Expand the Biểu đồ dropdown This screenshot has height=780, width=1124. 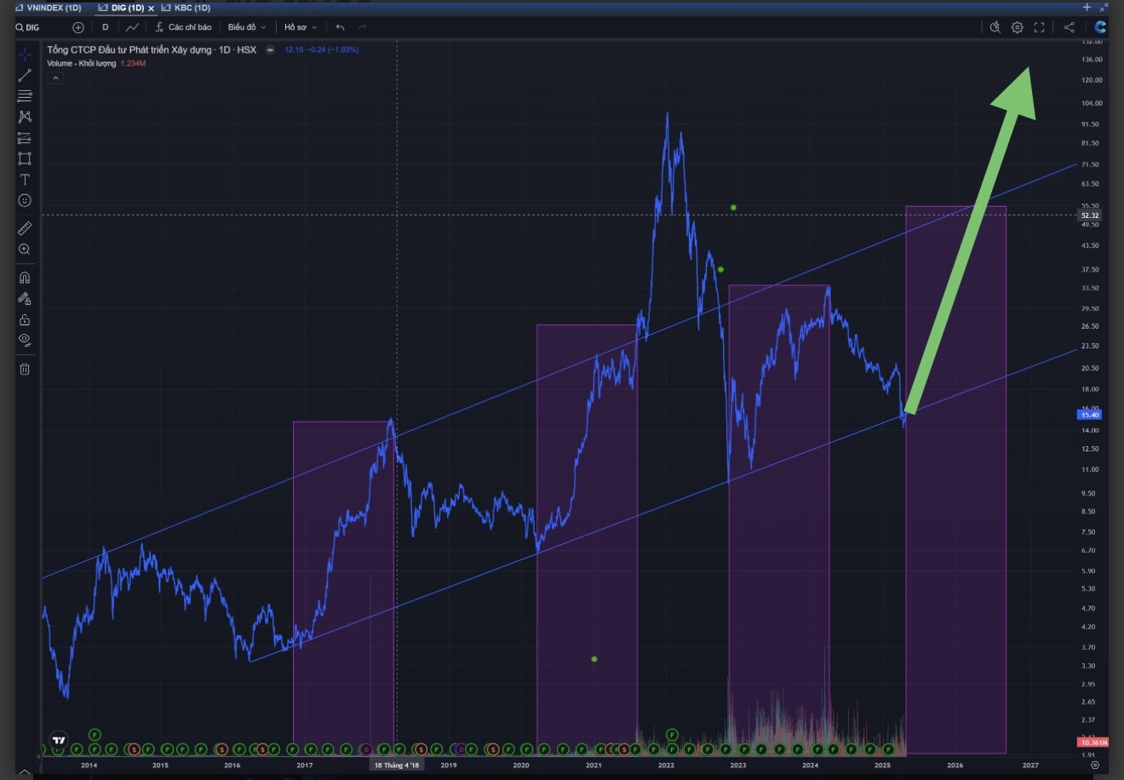(x=247, y=27)
